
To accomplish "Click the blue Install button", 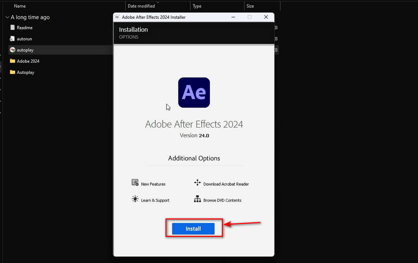I will tap(193, 229).
